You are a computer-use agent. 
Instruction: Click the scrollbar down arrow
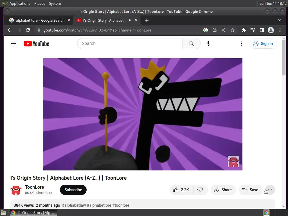coord(284,206)
